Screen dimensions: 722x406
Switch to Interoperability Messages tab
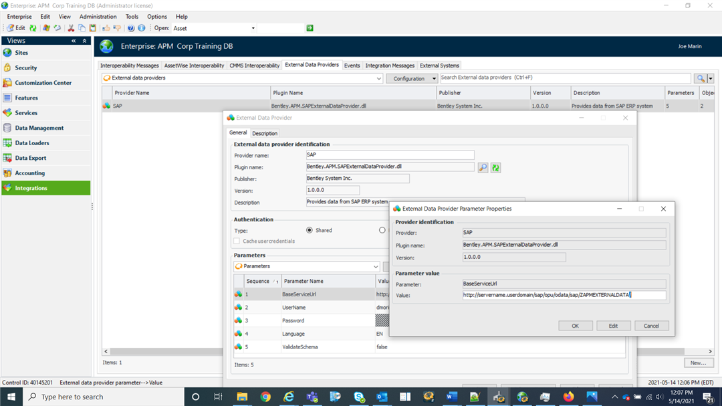130,66
